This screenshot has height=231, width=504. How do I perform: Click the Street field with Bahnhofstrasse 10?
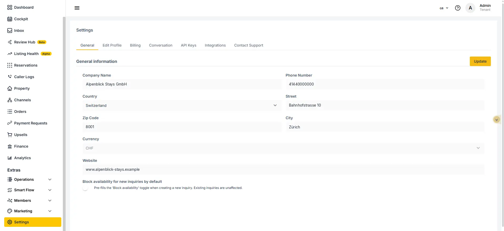385,105
